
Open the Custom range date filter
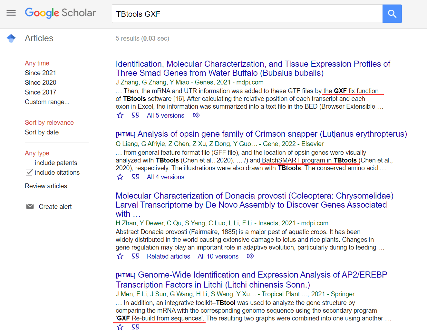[x=47, y=102]
